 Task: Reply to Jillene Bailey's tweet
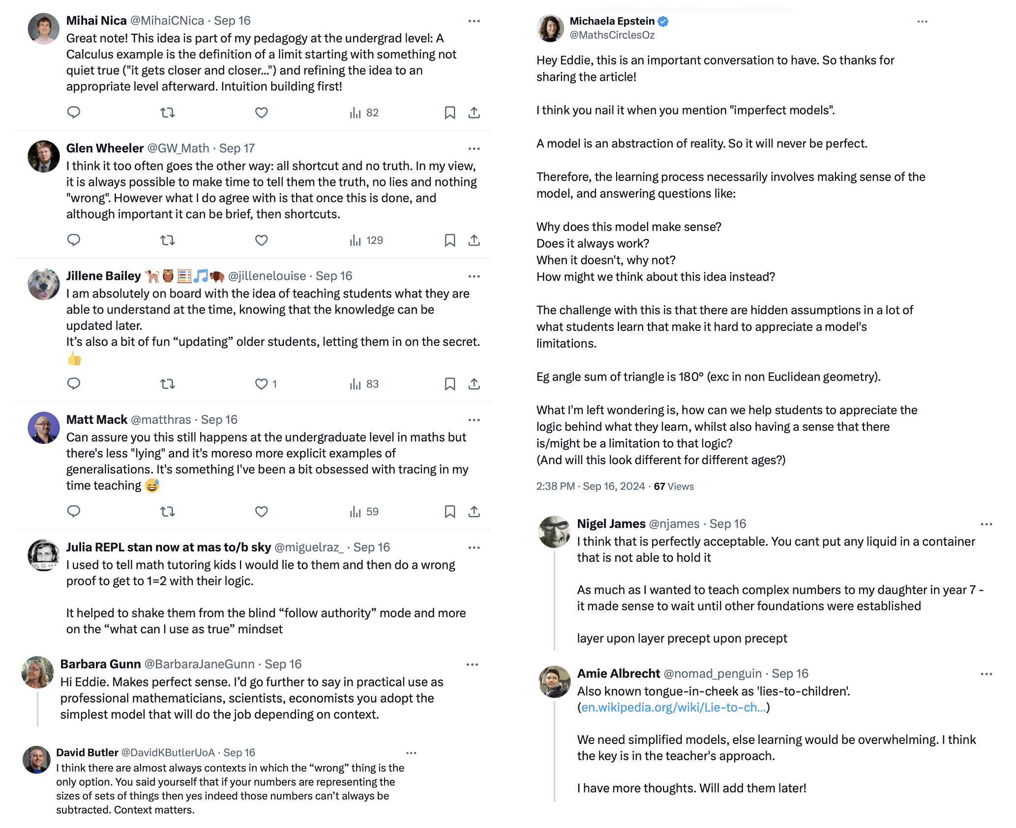pos(74,384)
